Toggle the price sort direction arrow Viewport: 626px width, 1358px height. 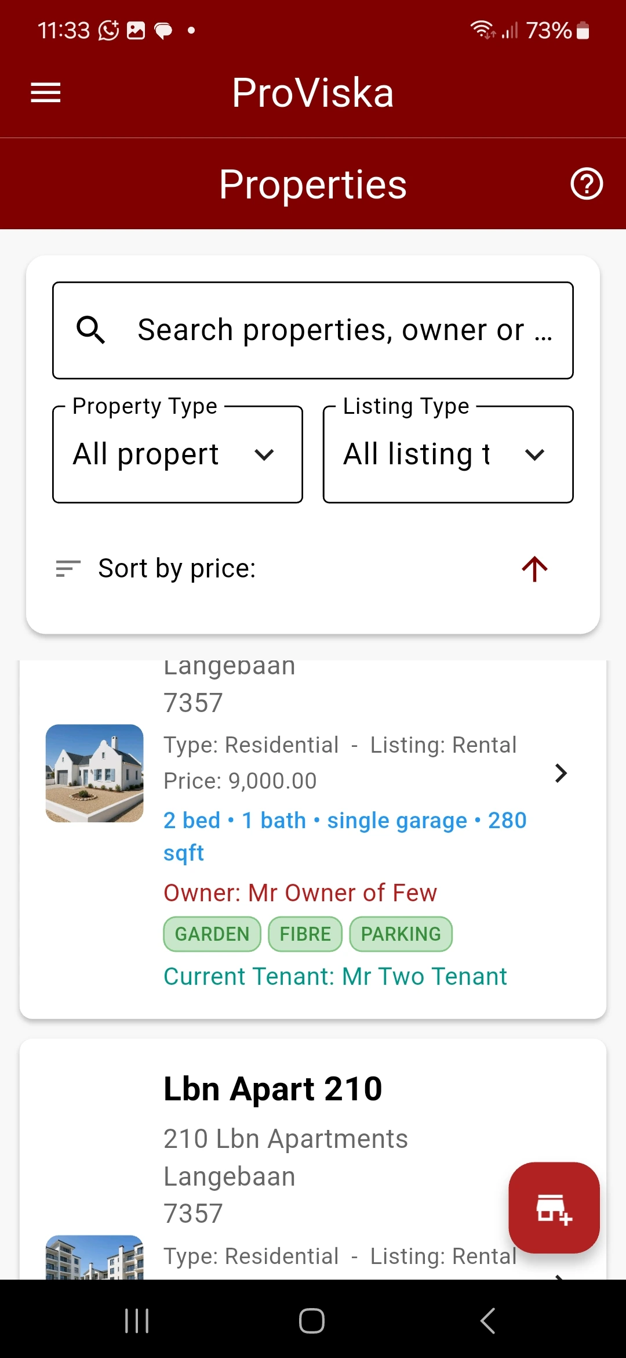tap(534, 569)
